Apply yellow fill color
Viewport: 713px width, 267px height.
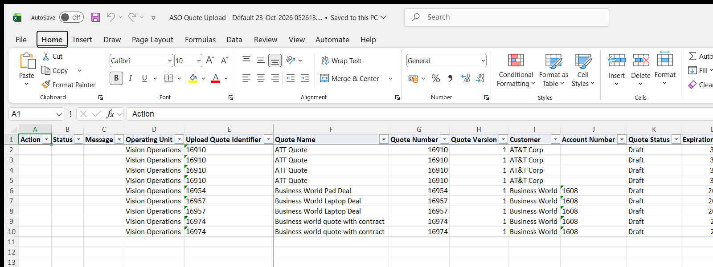[x=193, y=78]
